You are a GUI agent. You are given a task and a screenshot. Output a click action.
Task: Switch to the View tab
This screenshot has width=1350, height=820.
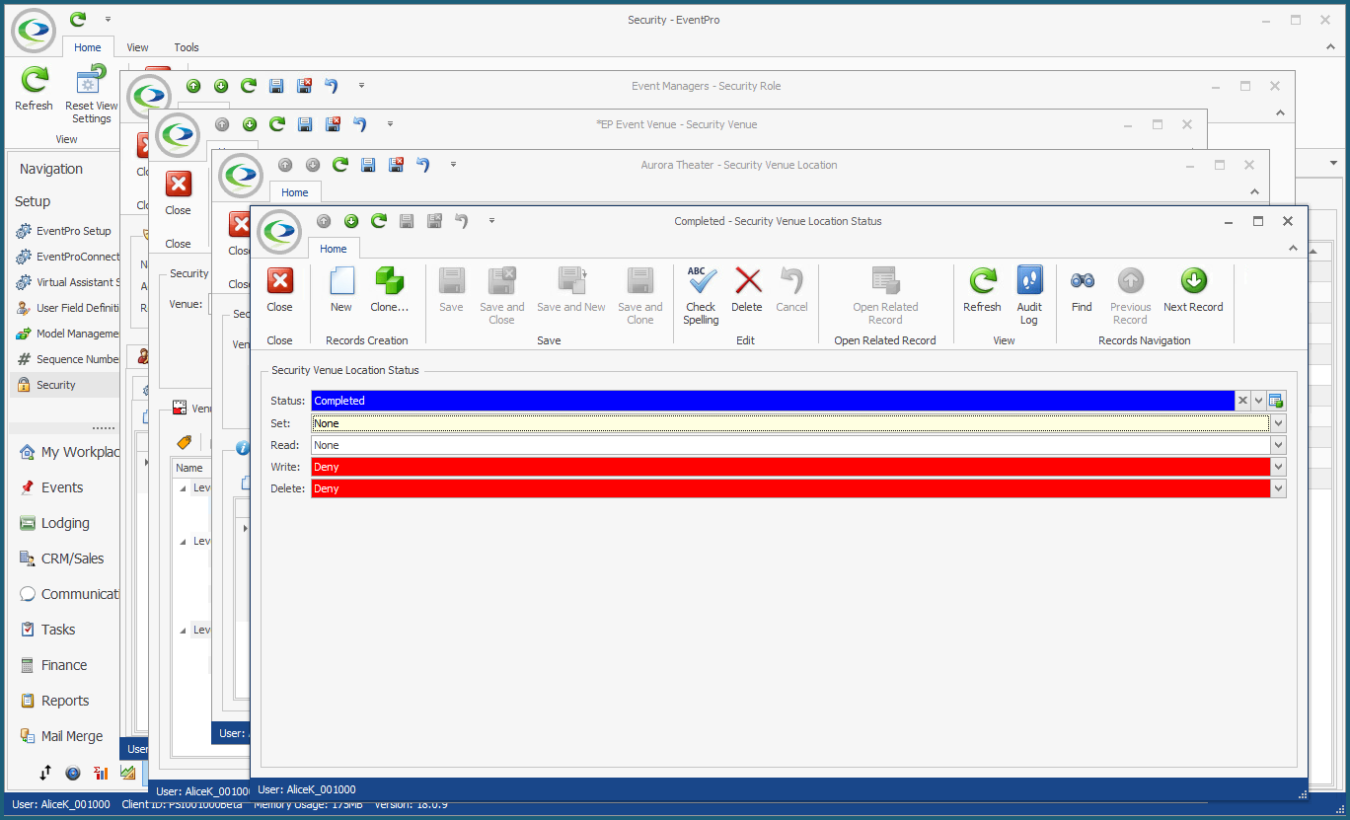click(x=137, y=47)
